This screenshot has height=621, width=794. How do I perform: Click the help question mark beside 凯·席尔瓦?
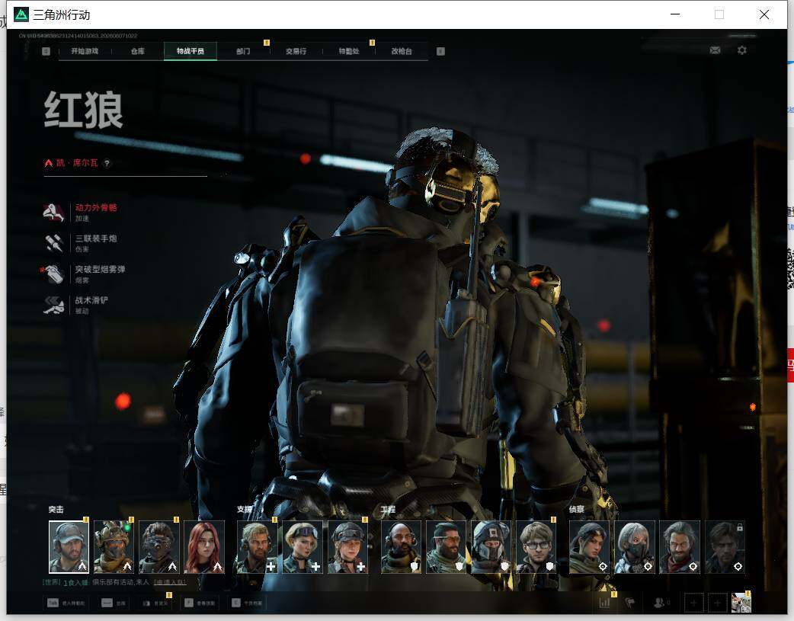[x=107, y=163]
